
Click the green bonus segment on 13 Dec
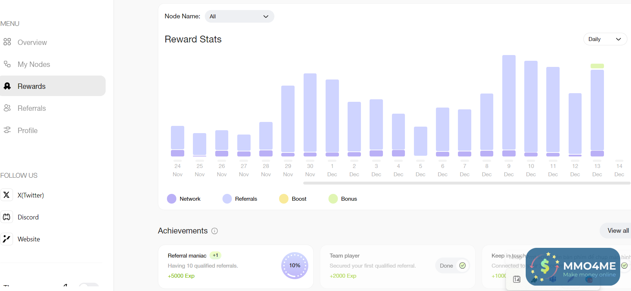click(x=597, y=66)
